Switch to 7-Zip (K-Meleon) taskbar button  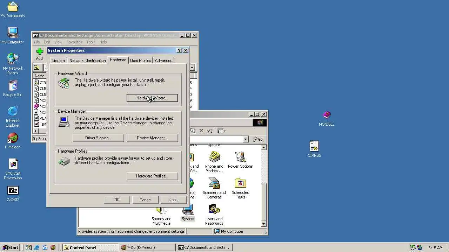147,247
